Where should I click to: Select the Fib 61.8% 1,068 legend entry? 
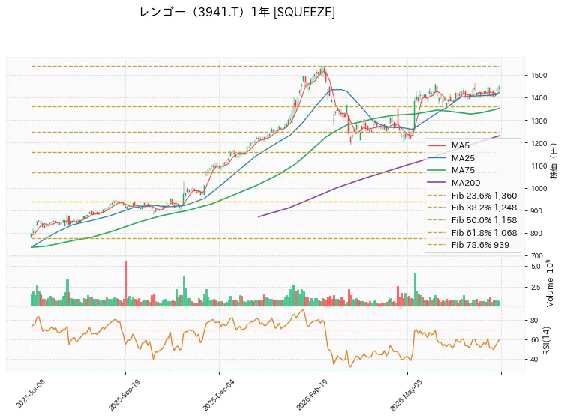(472, 233)
